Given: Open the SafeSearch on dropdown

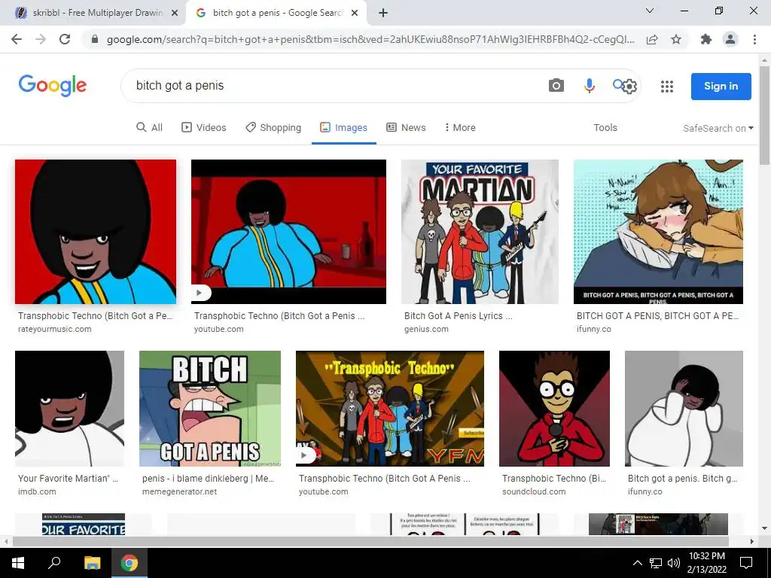Looking at the screenshot, I should pos(718,128).
